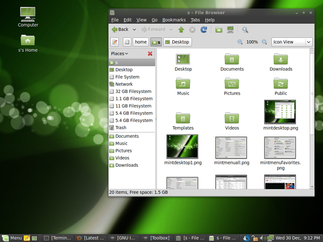This screenshot has height=242, width=323.
Task: Click the Stop loading icon
Action: 192,30
